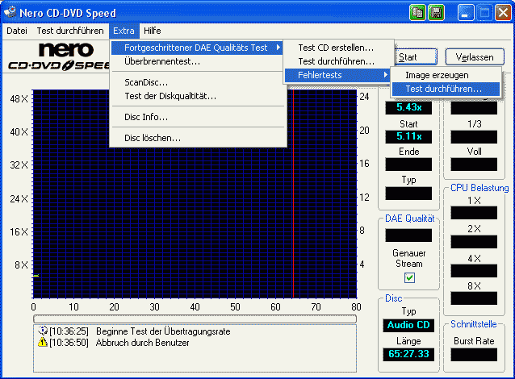
Task: Click the Start button
Action: click(x=416, y=57)
